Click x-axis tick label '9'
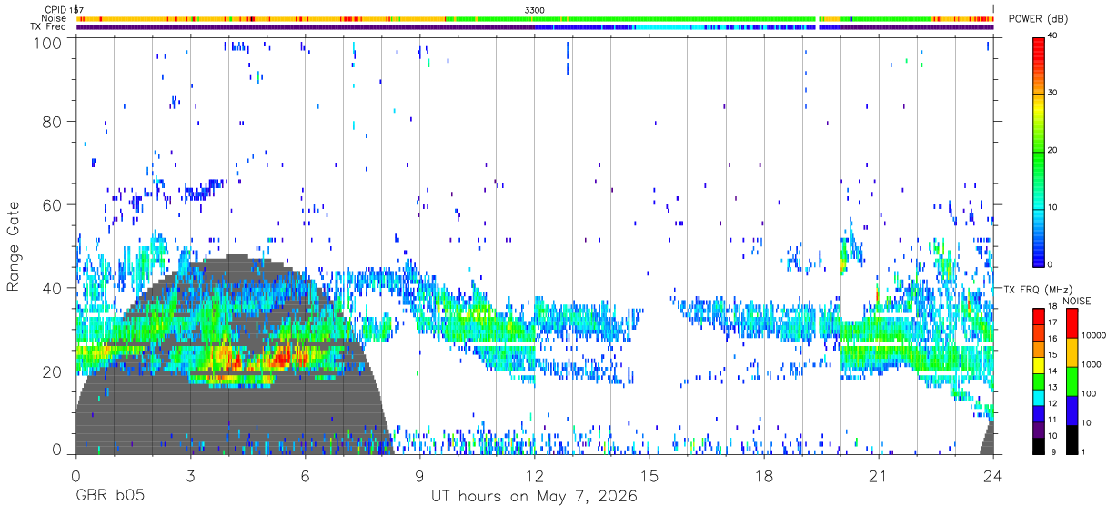This screenshot has width=1117, height=515. tap(419, 475)
